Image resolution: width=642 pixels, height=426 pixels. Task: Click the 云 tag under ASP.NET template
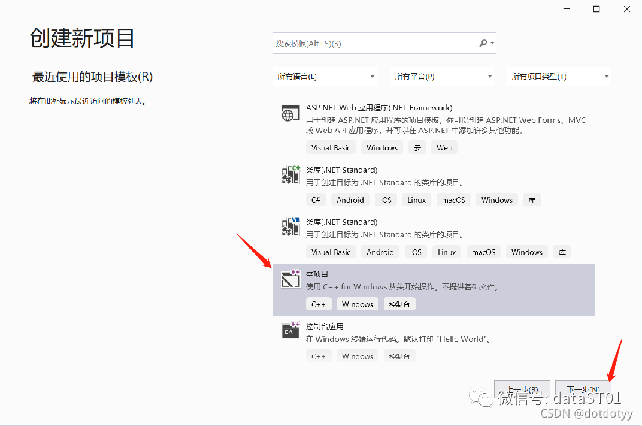pos(417,147)
